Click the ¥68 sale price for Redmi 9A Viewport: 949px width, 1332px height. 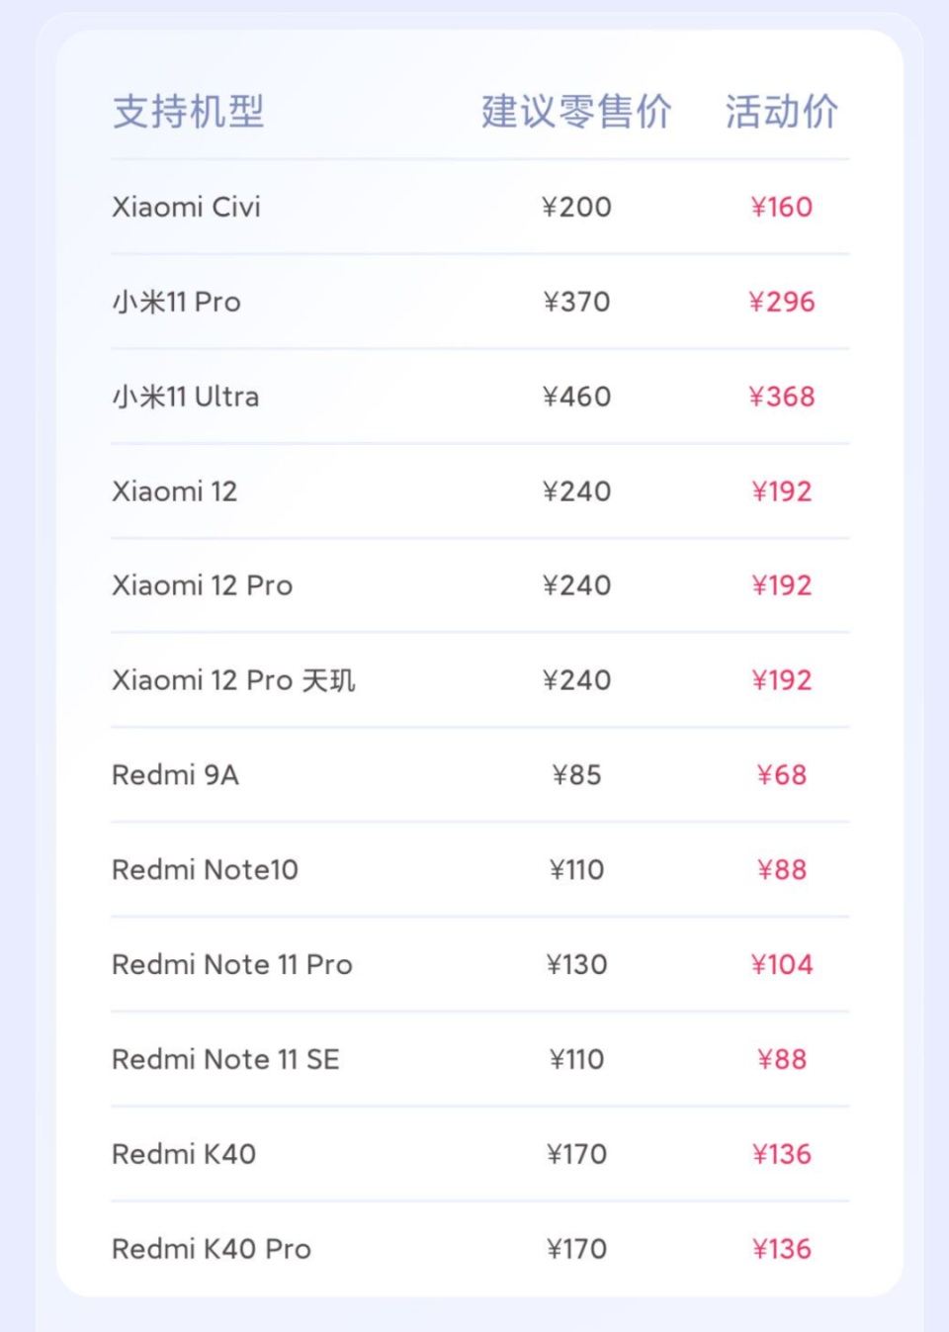[781, 775]
